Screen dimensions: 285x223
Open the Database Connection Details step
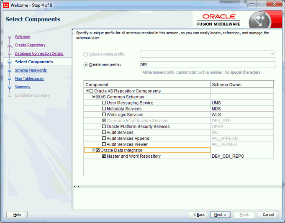coord(39,54)
